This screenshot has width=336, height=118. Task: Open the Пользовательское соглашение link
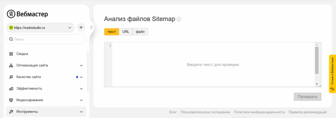coord(205,112)
